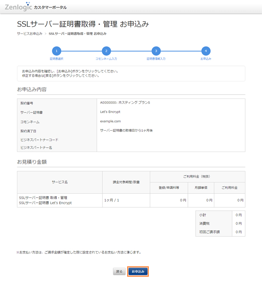
Task: Select the step 2 circle
Action: 106,51
